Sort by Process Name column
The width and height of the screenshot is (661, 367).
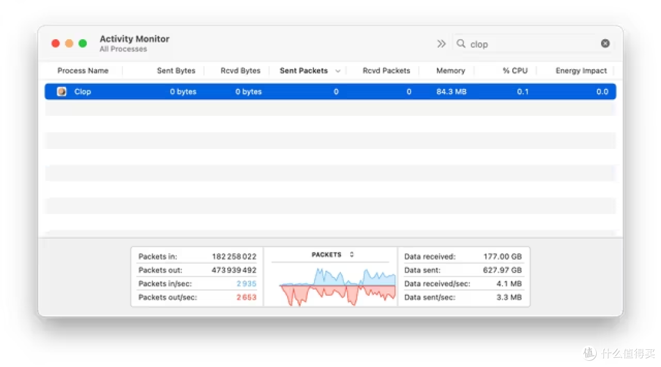click(x=83, y=71)
